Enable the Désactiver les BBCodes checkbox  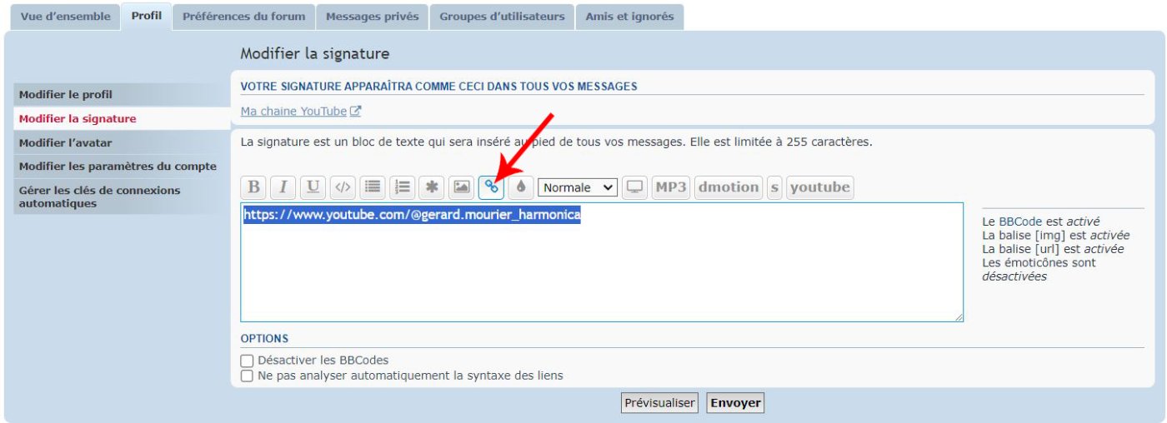point(247,361)
